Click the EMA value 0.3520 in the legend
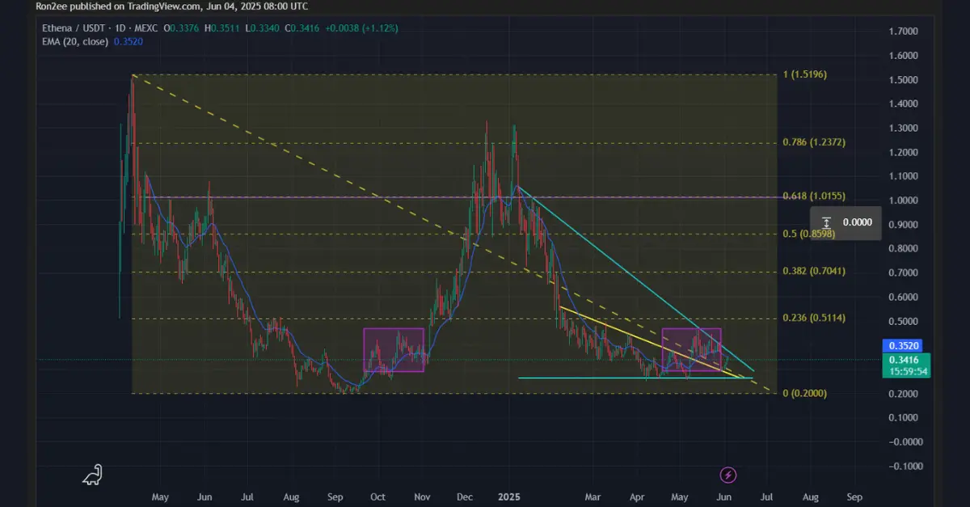The width and height of the screenshot is (970, 507). pos(129,41)
